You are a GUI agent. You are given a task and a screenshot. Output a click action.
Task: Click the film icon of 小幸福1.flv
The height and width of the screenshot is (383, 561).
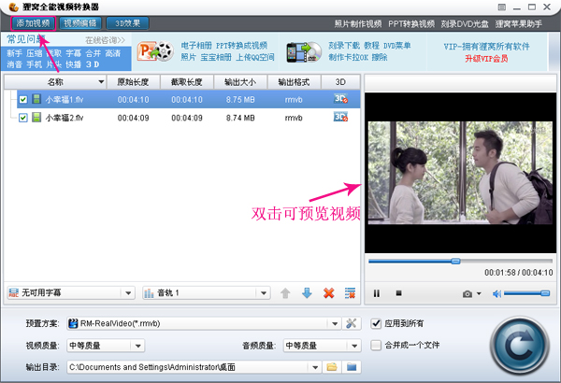tap(36, 99)
